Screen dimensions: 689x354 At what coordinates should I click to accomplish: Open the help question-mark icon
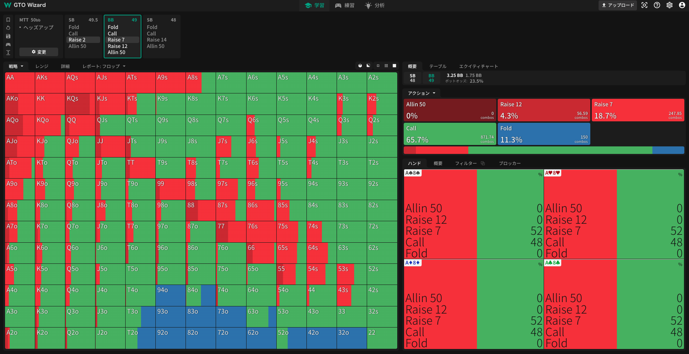[x=657, y=5]
